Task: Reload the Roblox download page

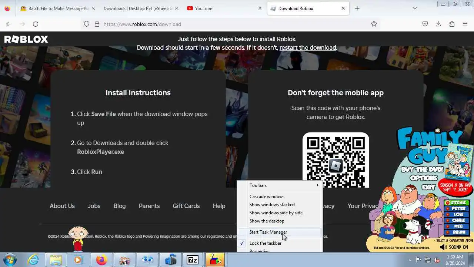Action: [36, 24]
